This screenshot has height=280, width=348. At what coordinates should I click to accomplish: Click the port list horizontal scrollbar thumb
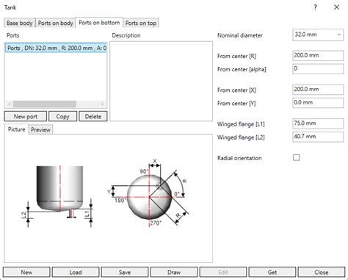tap(45, 104)
